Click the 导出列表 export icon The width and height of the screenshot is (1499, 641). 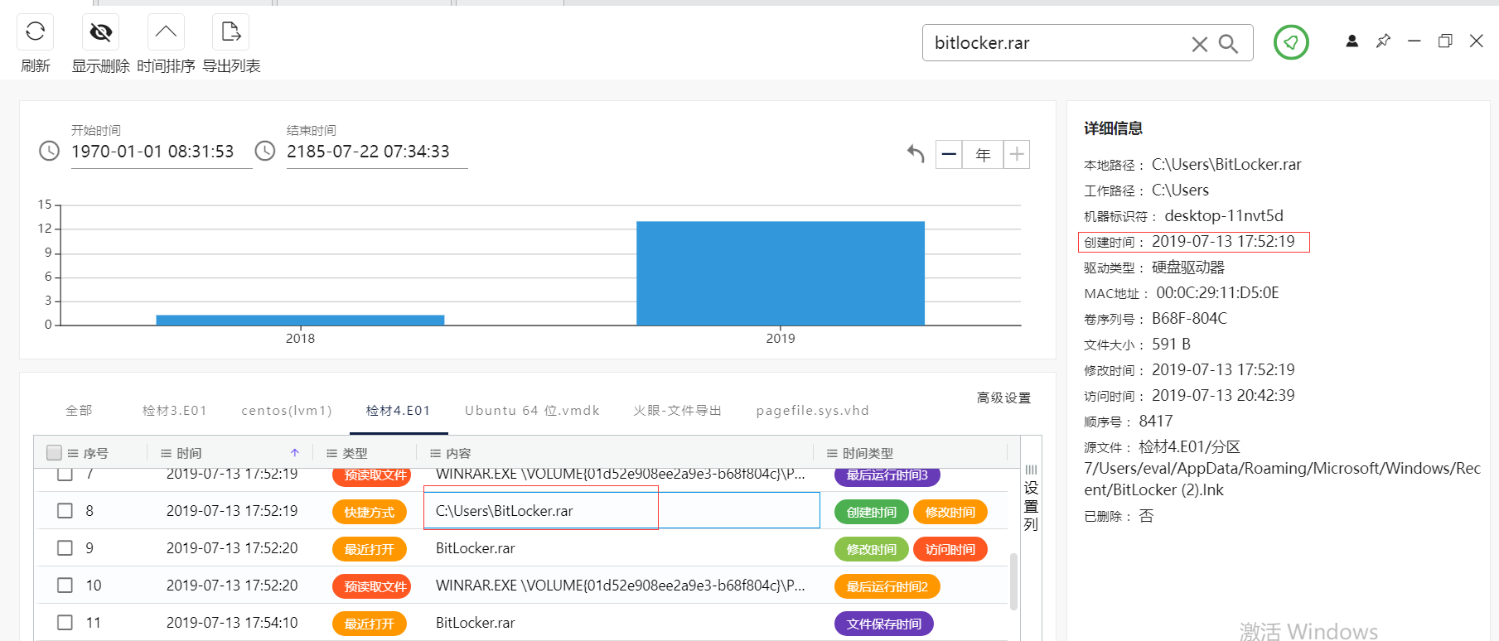[231, 31]
